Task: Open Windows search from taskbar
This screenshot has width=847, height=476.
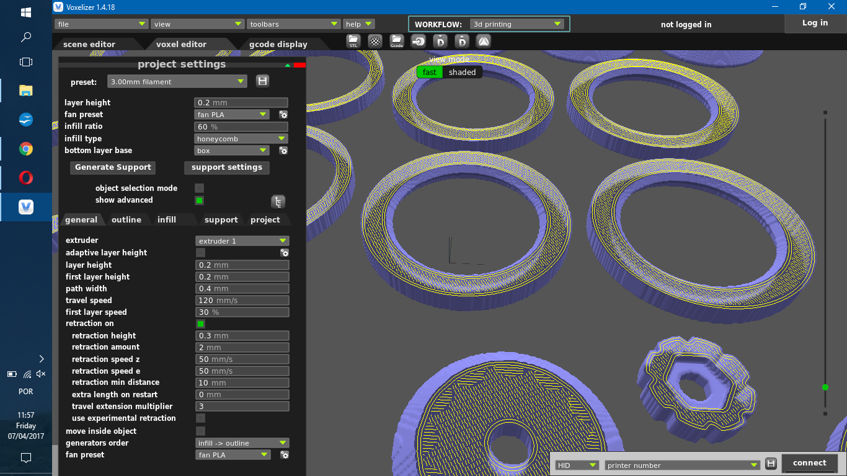Action: point(26,37)
